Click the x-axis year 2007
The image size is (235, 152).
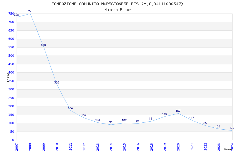[17, 147]
